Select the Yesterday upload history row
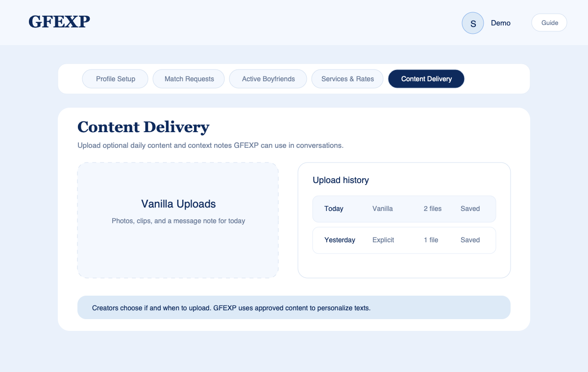588x372 pixels. click(x=404, y=240)
